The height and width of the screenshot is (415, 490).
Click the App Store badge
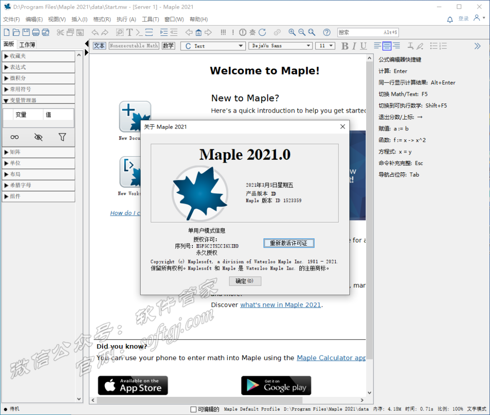(x=133, y=385)
